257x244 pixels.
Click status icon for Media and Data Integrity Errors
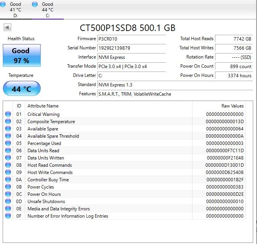[x=8, y=209]
